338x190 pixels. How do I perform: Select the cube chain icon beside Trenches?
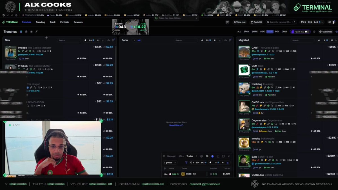point(26,32)
